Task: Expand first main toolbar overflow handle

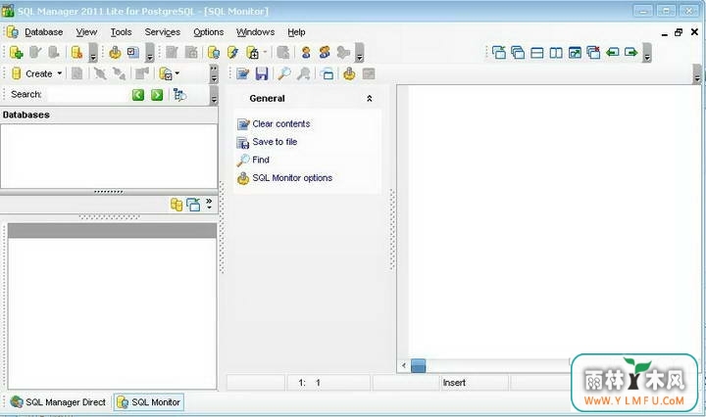Action: tap(93, 53)
